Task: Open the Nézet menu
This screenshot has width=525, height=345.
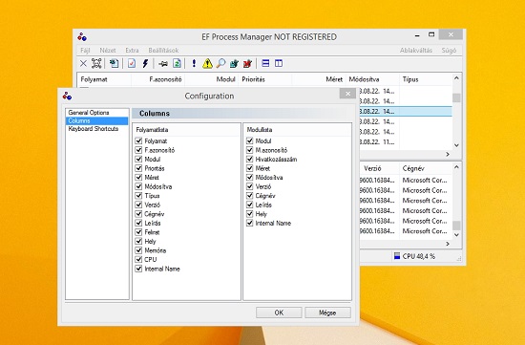Action: [x=108, y=51]
